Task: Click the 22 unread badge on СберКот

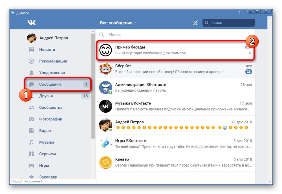Action: [248, 72]
